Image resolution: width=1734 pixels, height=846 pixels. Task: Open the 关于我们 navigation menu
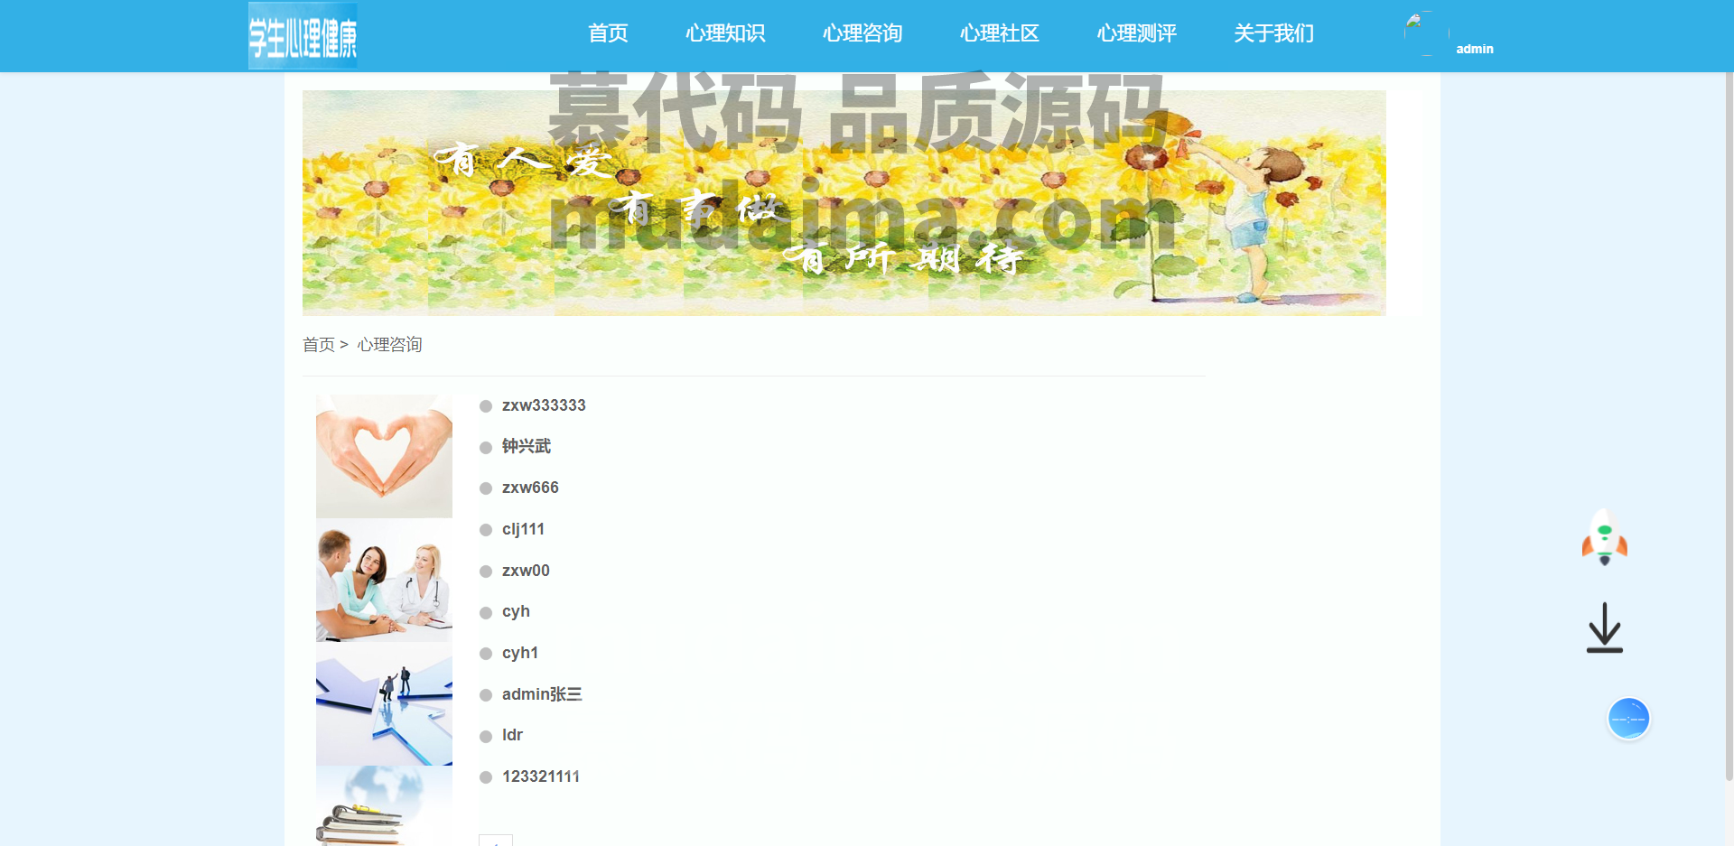coord(1274,33)
